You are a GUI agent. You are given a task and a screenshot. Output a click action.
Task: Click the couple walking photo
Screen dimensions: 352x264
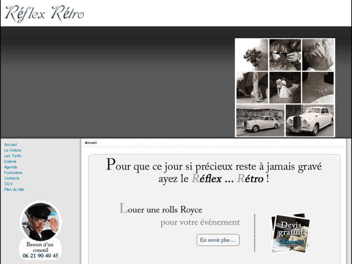[285, 88]
